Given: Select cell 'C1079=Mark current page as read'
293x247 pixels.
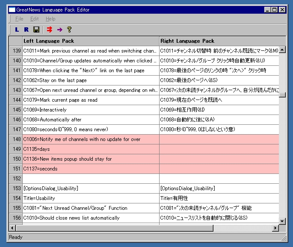Looking at the screenshot, I should click(x=91, y=100).
